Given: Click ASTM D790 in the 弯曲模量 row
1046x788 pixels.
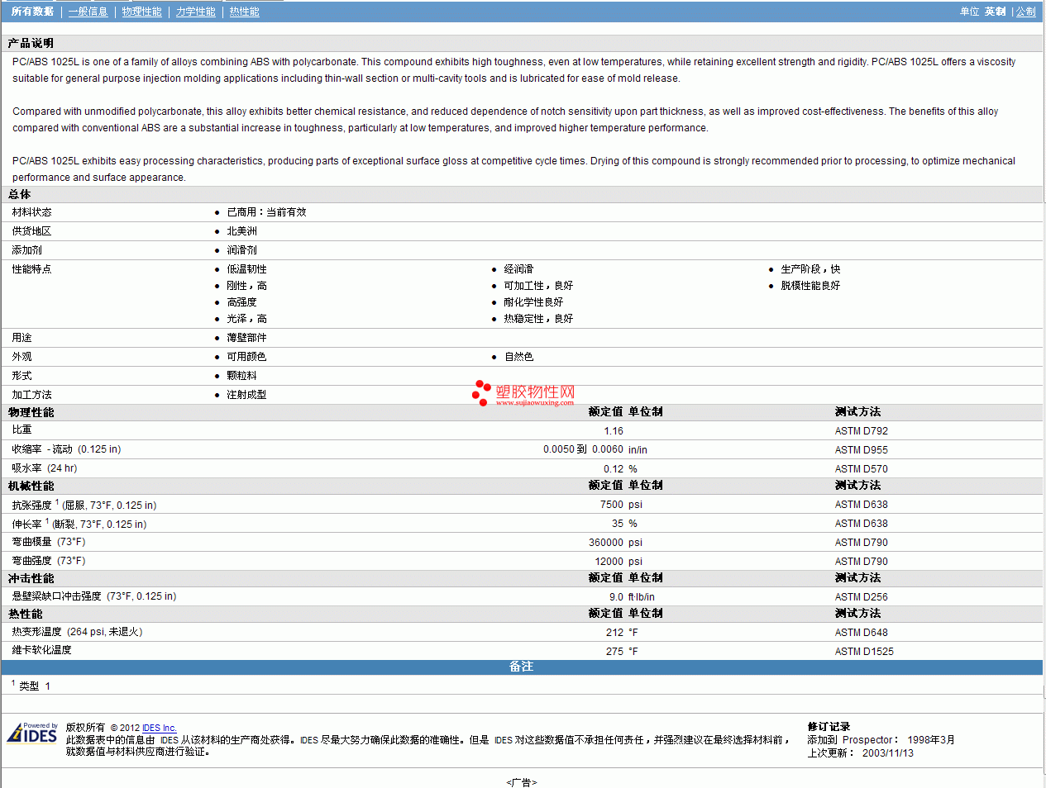Looking at the screenshot, I should tap(861, 543).
